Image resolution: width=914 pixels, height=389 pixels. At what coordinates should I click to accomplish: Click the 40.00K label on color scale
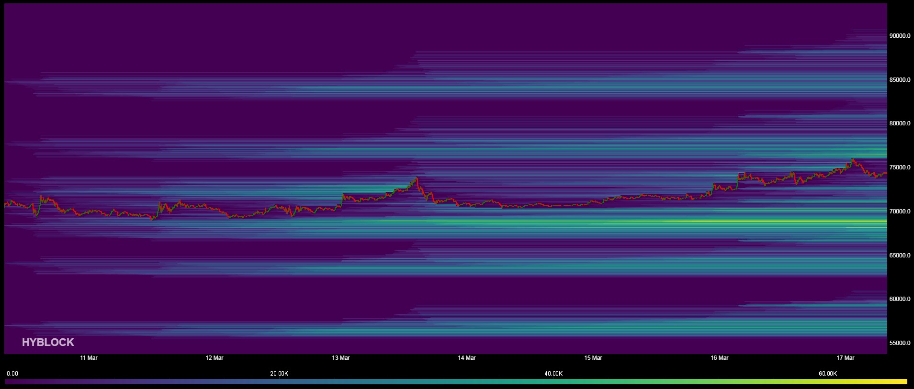pyautogui.click(x=553, y=374)
